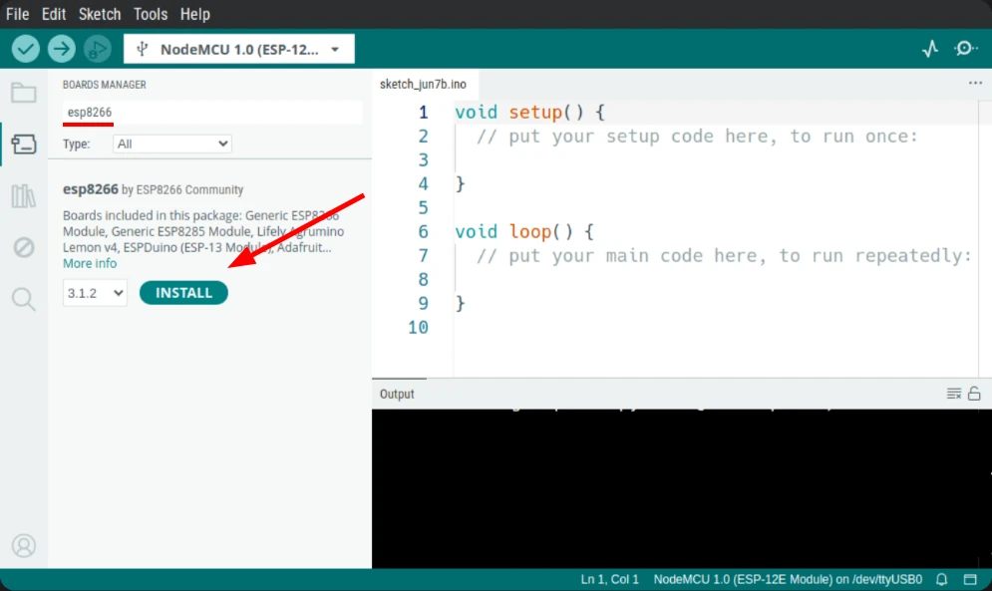Click the editor tab three-dots menu
The height and width of the screenshot is (591, 992).
click(975, 83)
